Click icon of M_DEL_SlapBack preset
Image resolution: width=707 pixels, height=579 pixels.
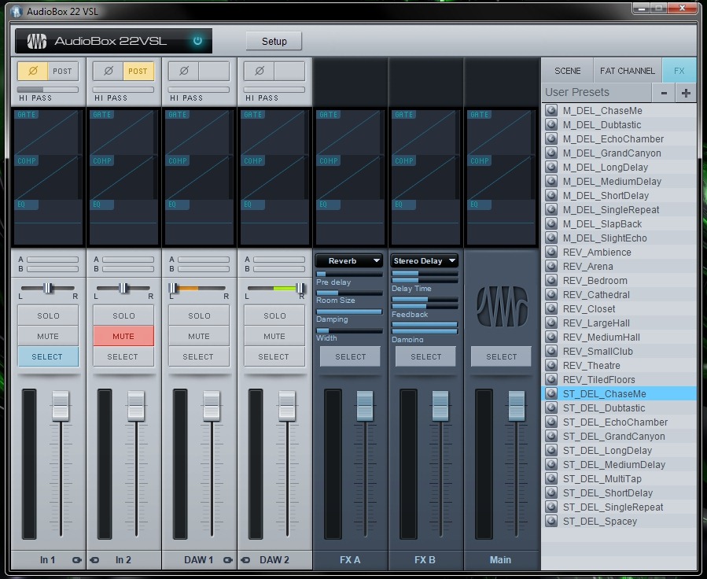pos(551,223)
